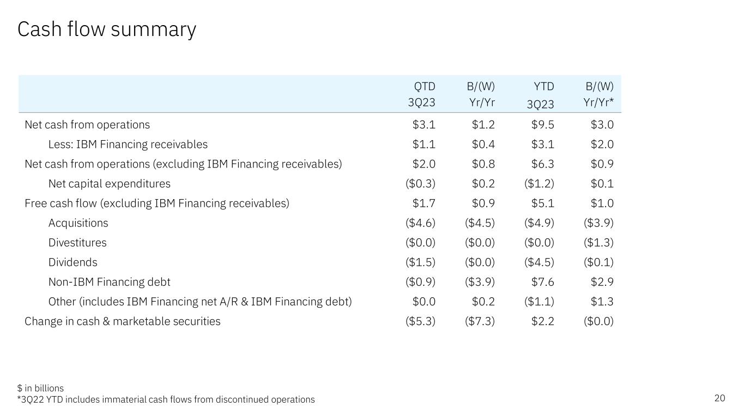744x419 pixels.
Task: Click the "Other (includes IBM Financing net A/R...)" label
Action: (200, 302)
